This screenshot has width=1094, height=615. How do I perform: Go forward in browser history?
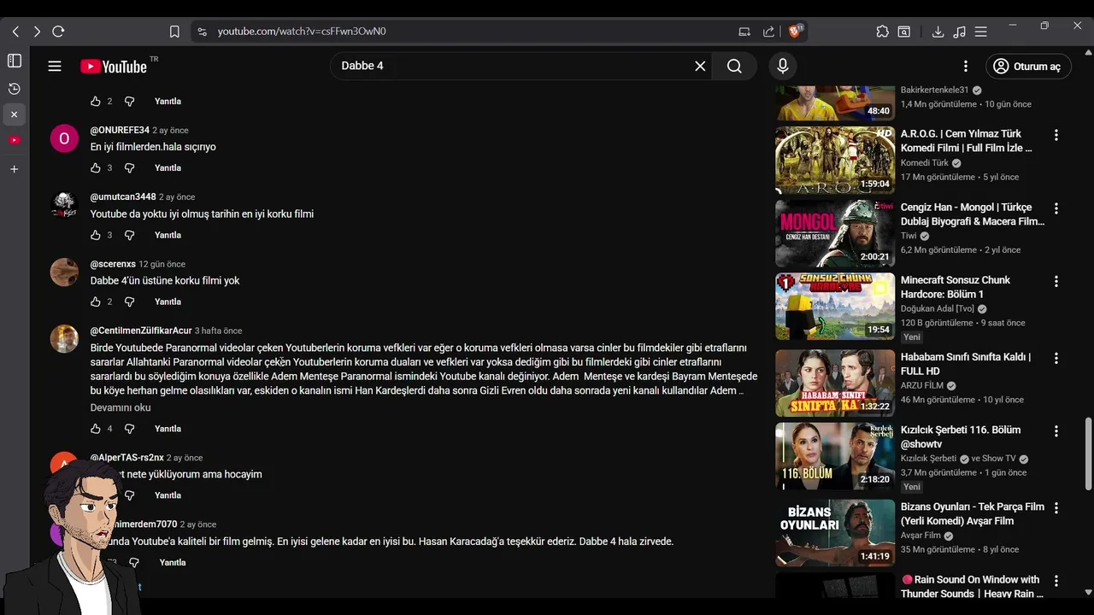coord(37,32)
